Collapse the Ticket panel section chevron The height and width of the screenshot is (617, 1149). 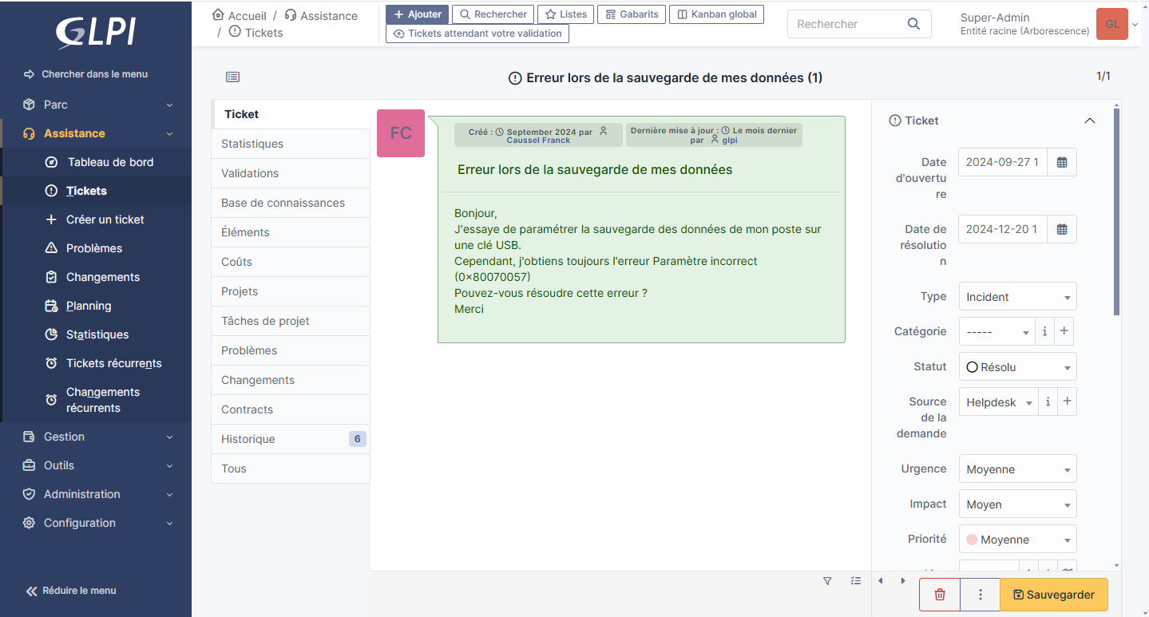tap(1089, 121)
